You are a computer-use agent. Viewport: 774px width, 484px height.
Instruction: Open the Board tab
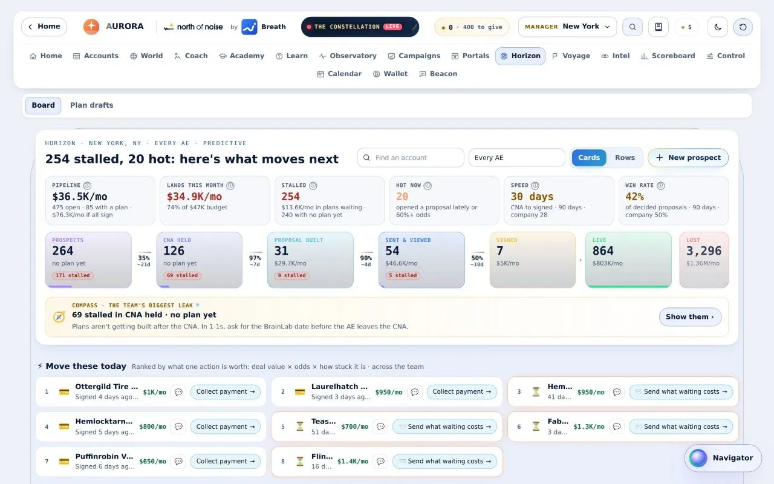point(44,105)
